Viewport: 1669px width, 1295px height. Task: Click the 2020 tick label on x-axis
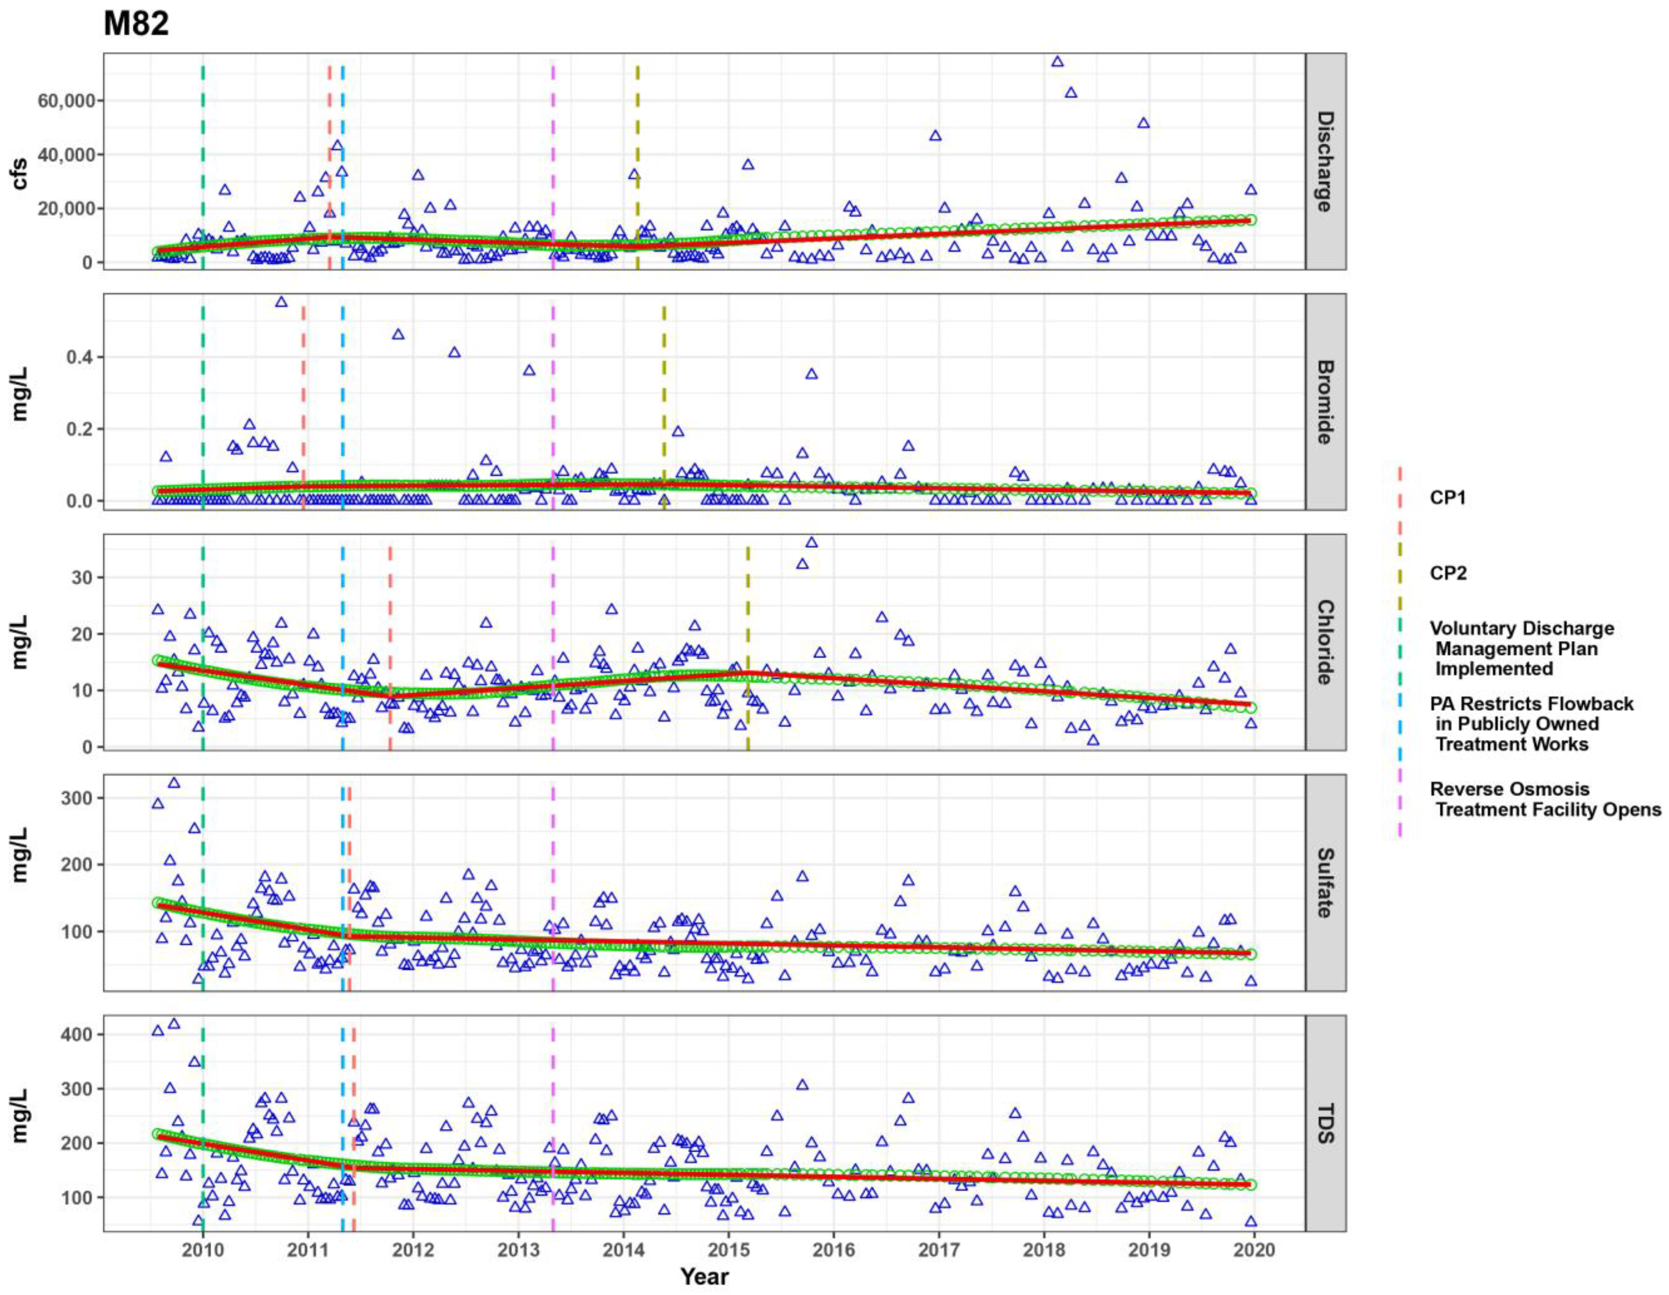click(x=1254, y=1250)
